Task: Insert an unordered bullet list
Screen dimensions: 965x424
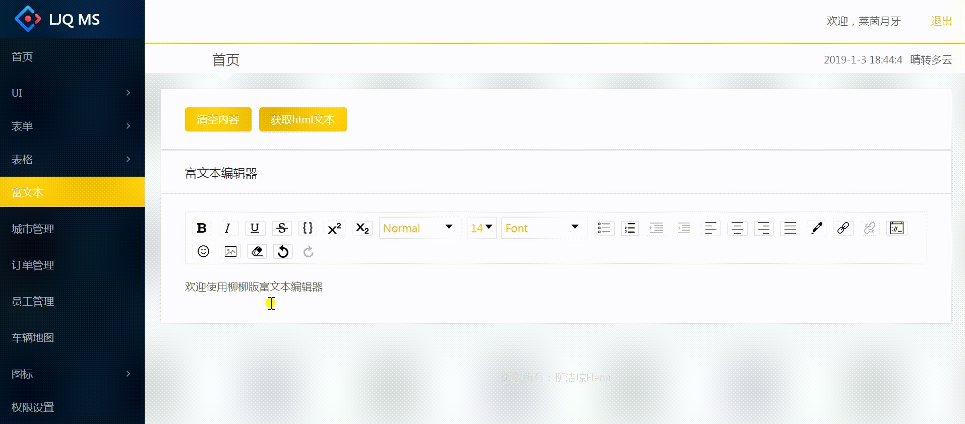Action: [x=604, y=228]
